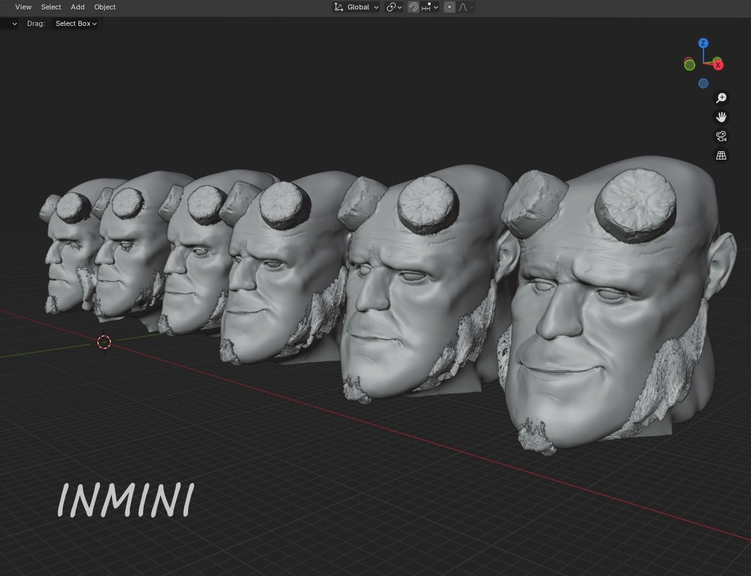Open the proportional editing falloff dropdown

[x=465, y=7]
